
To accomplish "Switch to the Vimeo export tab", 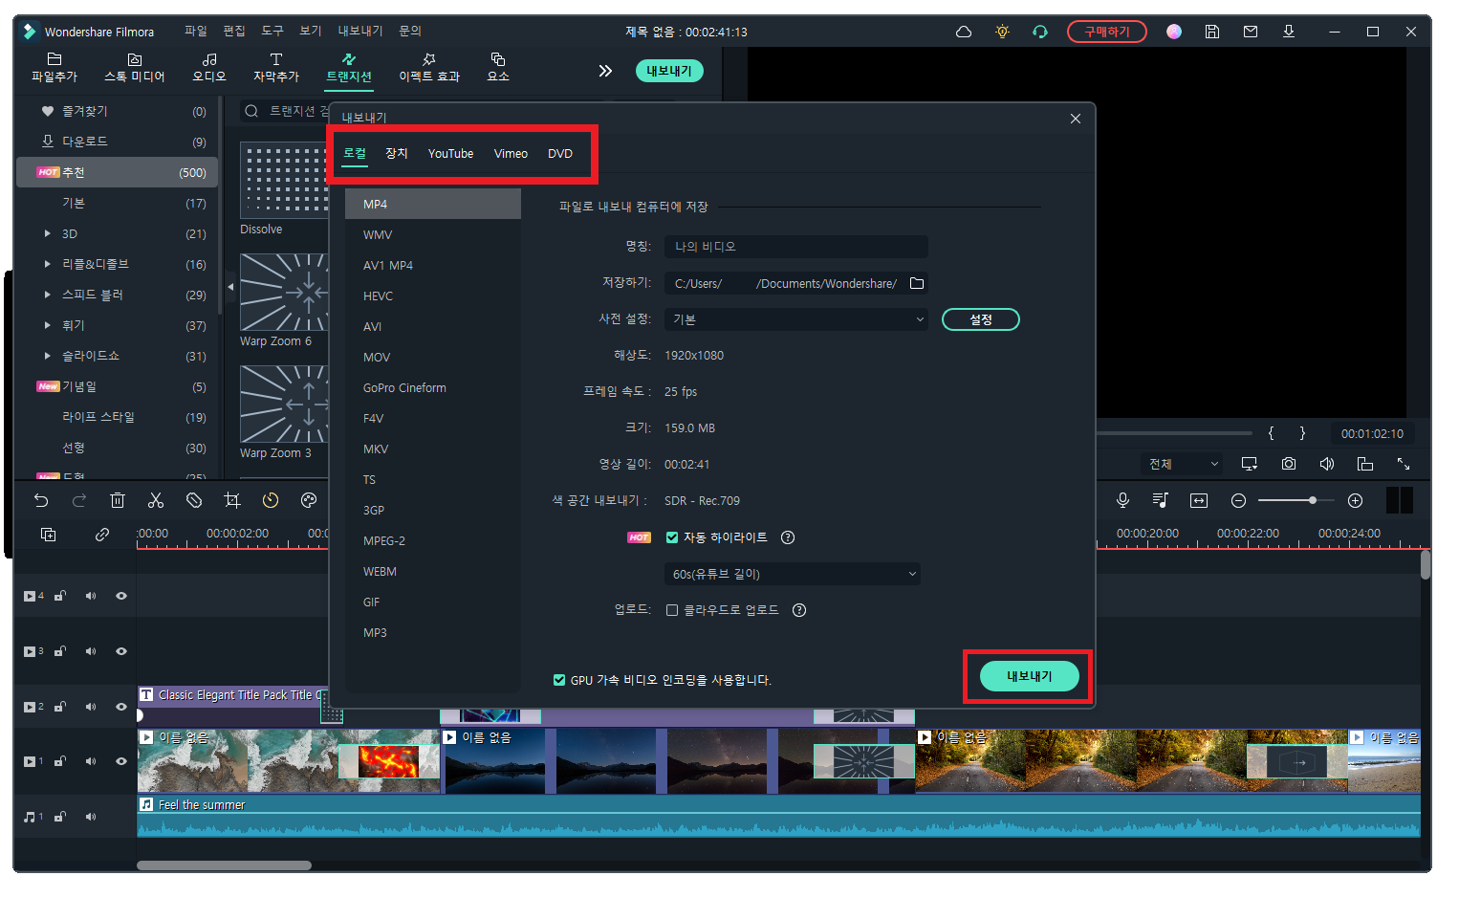I will tap(511, 153).
